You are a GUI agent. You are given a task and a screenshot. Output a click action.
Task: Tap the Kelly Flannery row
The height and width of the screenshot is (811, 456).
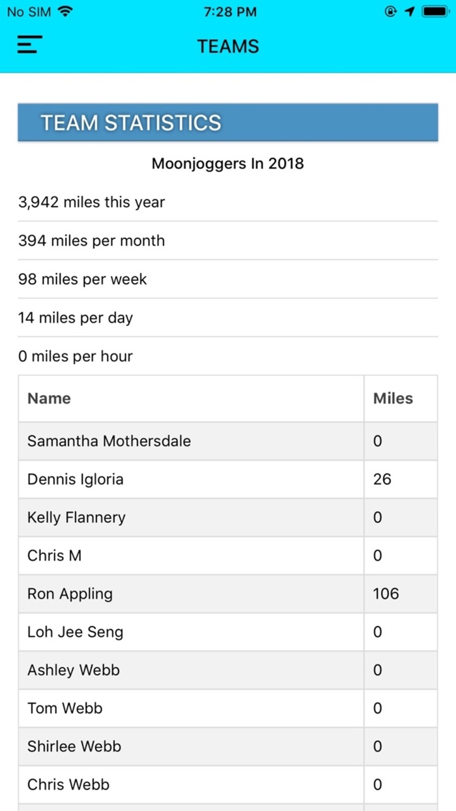click(76, 518)
